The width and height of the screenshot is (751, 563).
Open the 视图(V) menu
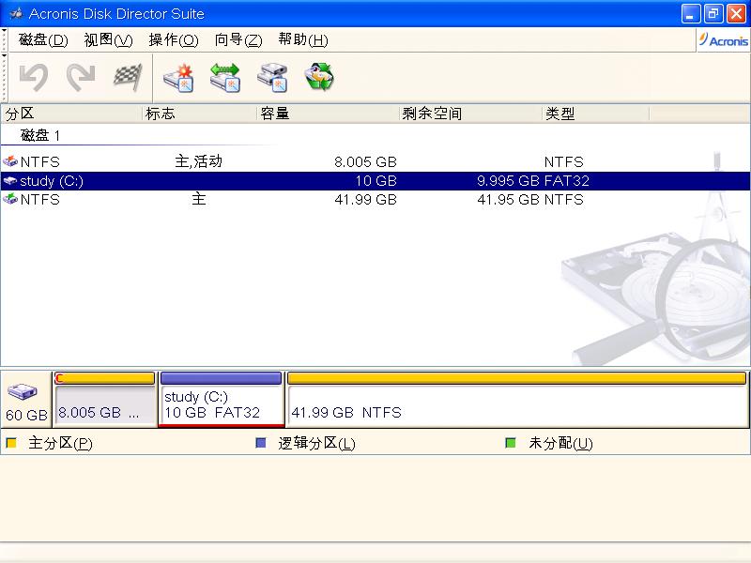point(108,39)
